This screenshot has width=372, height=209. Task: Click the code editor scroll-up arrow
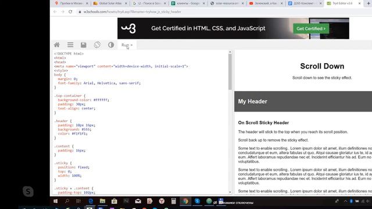(230, 52)
